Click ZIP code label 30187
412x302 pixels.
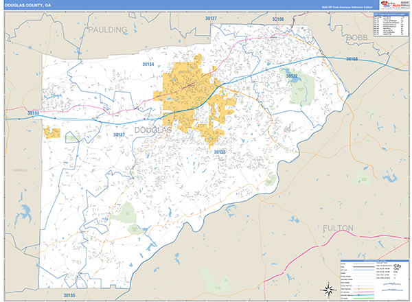click(119, 135)
